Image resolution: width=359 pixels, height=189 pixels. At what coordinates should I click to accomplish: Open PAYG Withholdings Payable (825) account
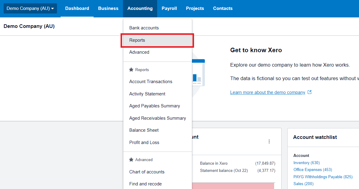coord(323,177)
